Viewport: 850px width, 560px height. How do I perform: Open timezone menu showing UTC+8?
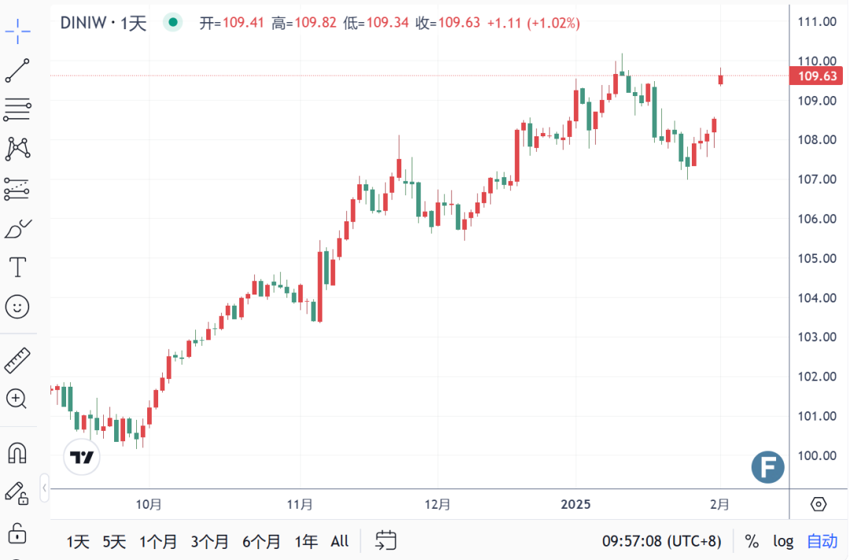click(x=661, y=541)
